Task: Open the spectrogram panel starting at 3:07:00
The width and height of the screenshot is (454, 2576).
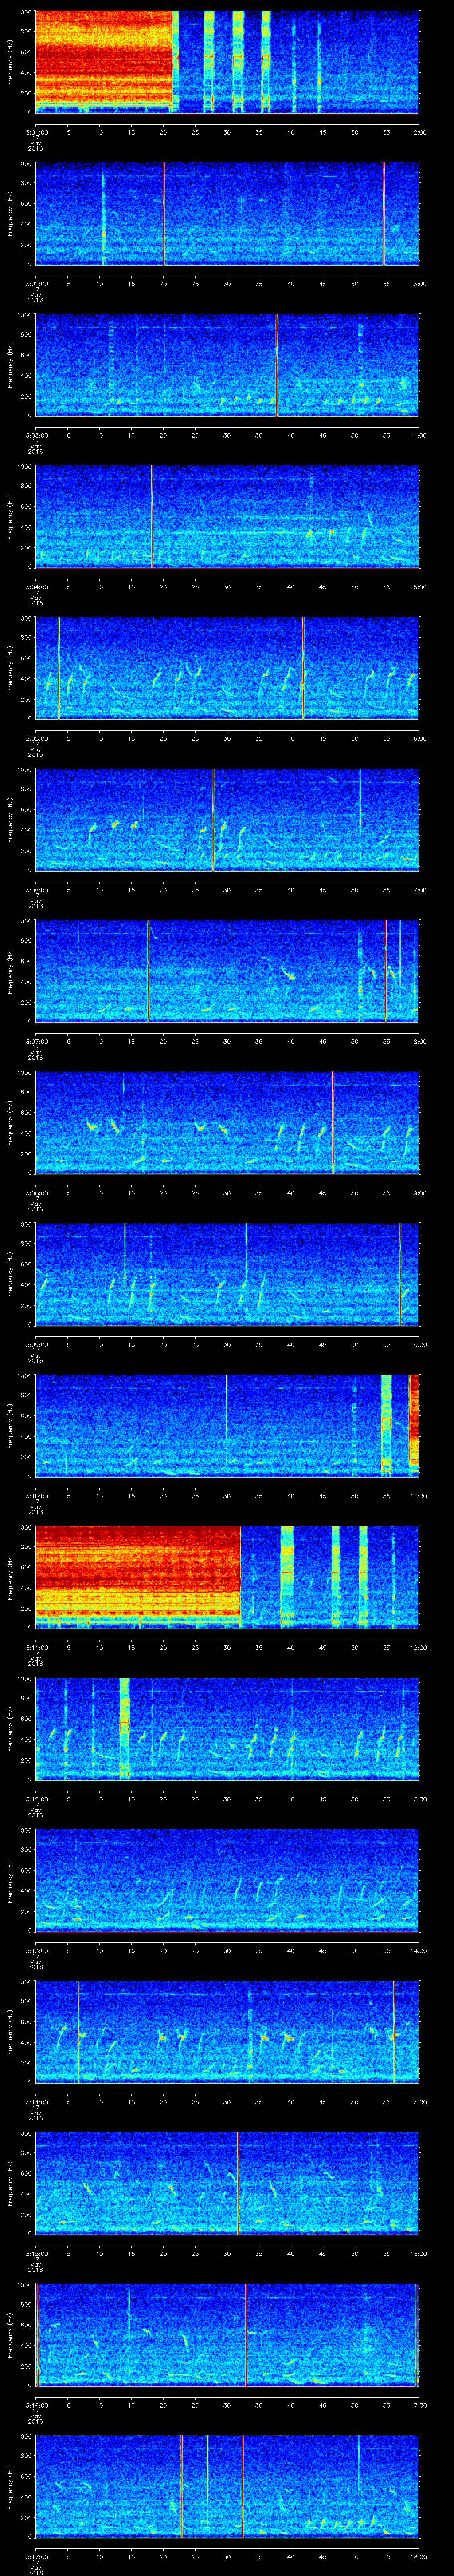Action: tap(227, 971)
